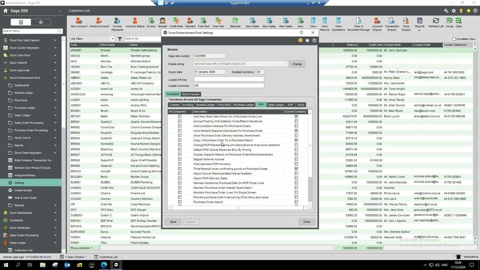Enable Current Company for Purchase Order Import

(296, 202)
